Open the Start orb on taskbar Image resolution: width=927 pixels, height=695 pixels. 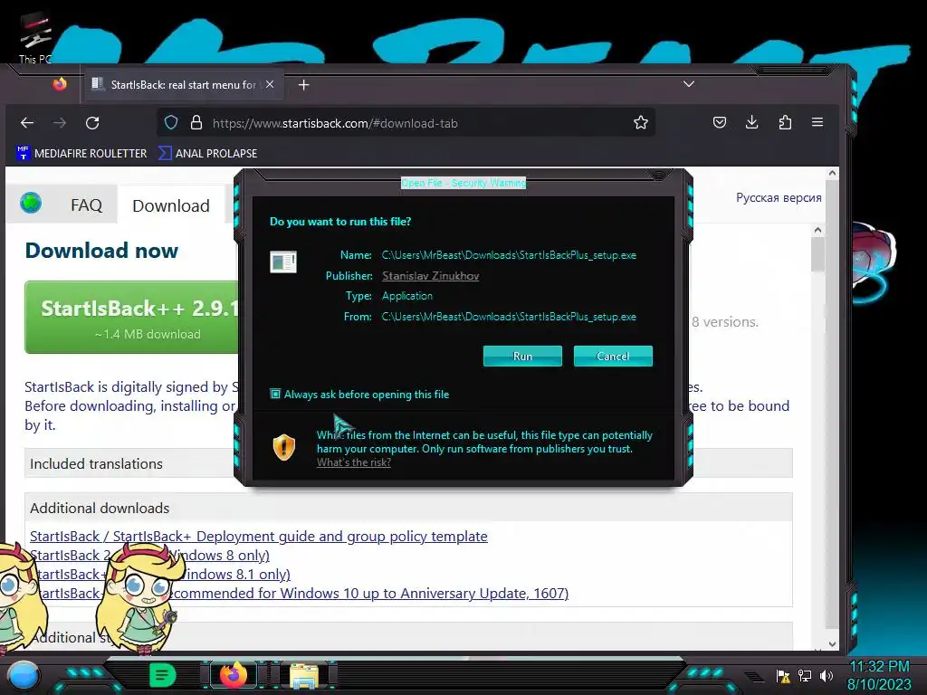(x=24, y=676)
